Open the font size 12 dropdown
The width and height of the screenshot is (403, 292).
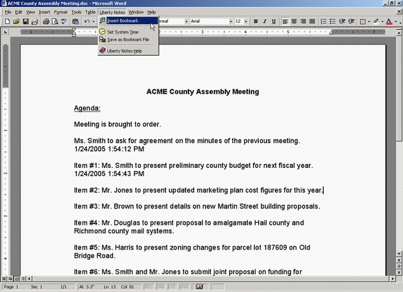[x=246, y=22]
